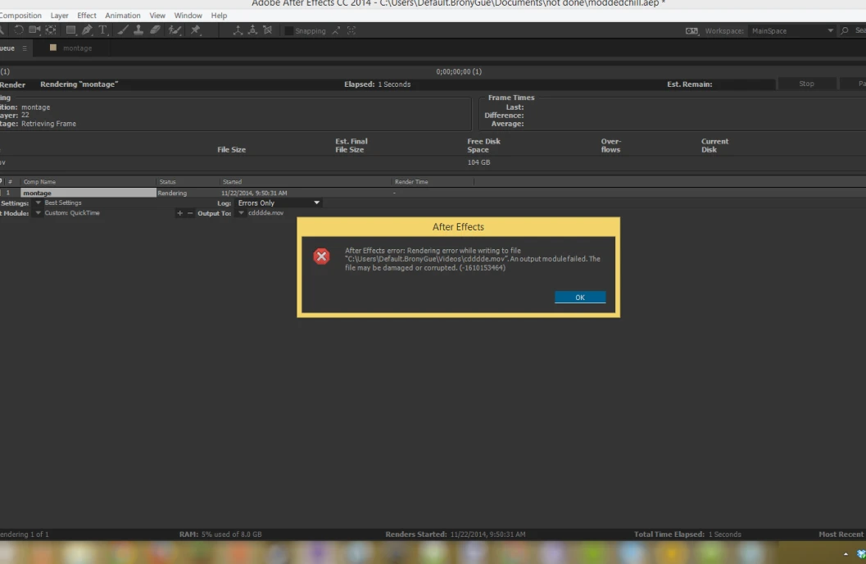Click the 'Rendering' status cell
Image resolution: width=866 pixels, height=564 pixels.
[x=172, y=193]
